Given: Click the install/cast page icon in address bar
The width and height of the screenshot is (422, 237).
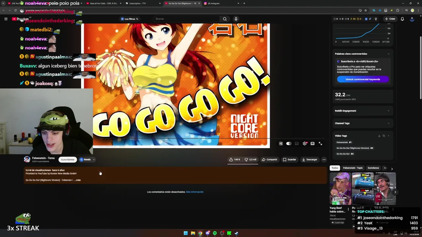Looking at the screenshot, I should (x=360, y=11).
